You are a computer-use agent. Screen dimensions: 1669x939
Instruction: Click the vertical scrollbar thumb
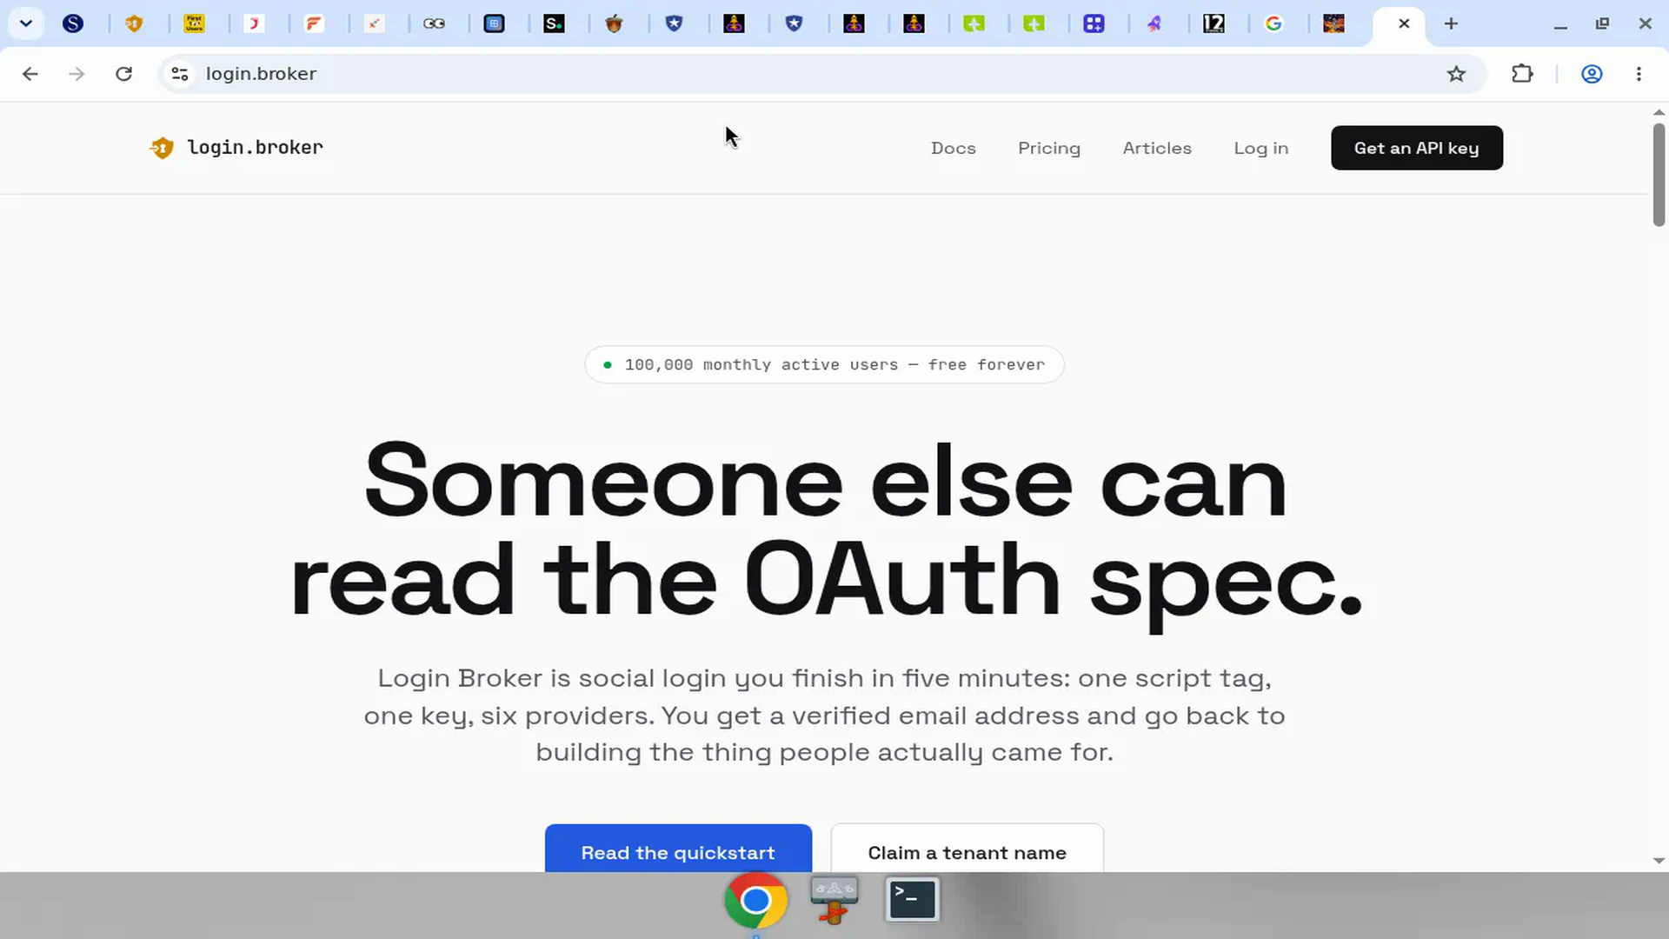point(1659,175)
